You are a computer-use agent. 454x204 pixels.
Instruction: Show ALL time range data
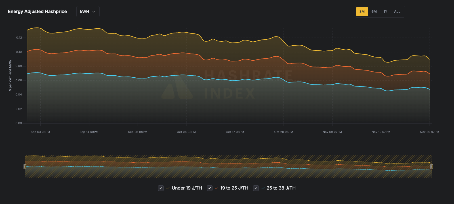pos(397,12)
